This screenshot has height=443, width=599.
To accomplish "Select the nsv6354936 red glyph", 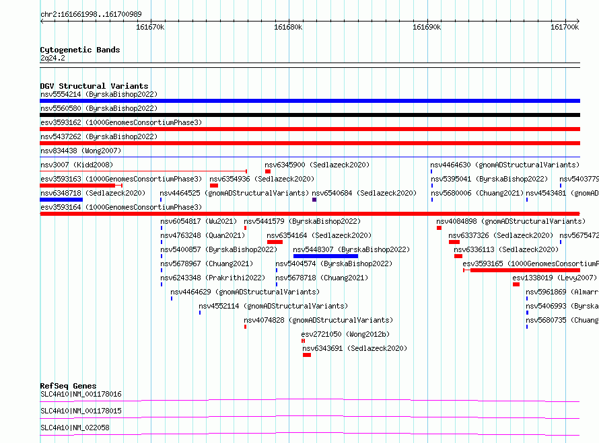I will (214, 186).
